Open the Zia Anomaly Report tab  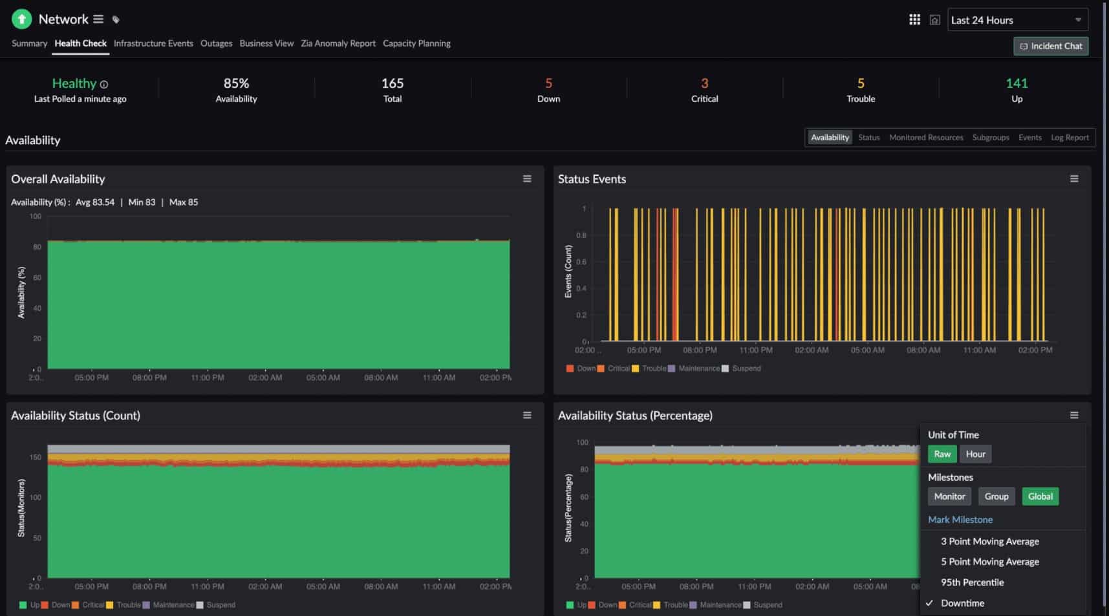(x=338, y=43)
